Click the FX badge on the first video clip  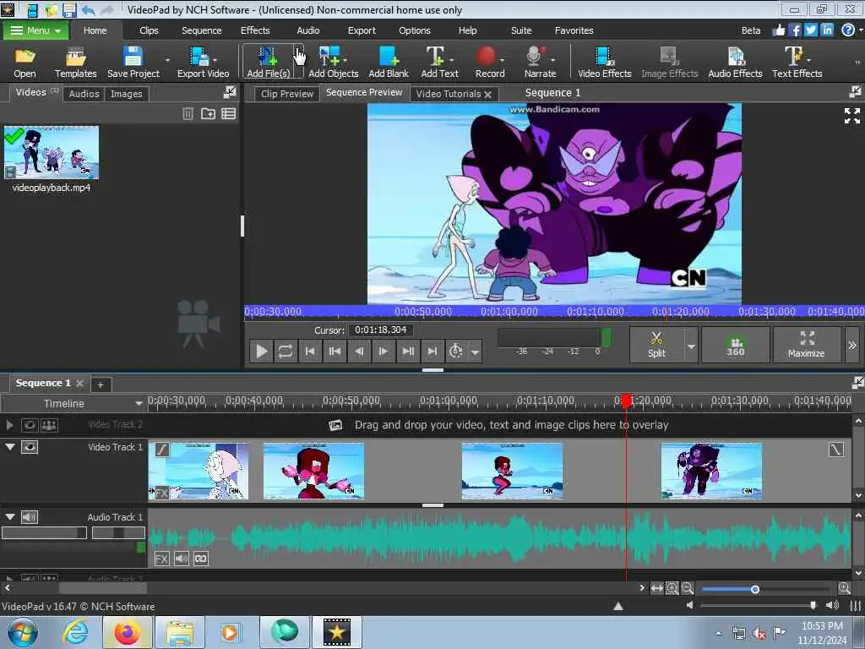pyautogui.click(x=161, y=493)
